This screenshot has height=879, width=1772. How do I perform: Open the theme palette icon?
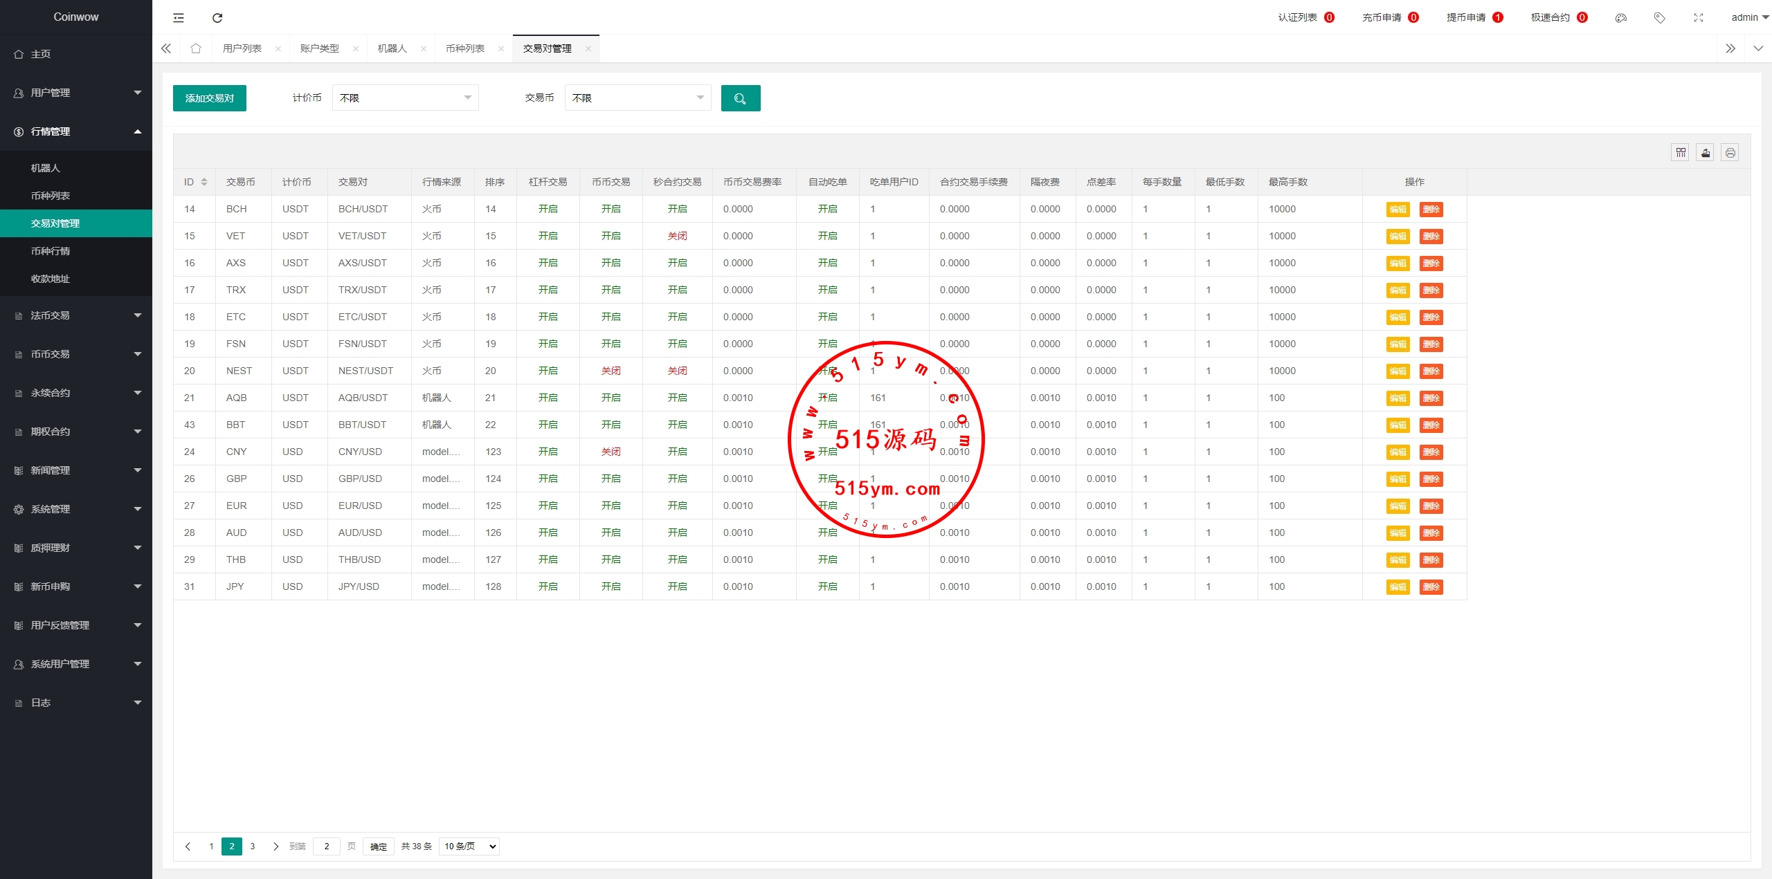coord(1620,18)
